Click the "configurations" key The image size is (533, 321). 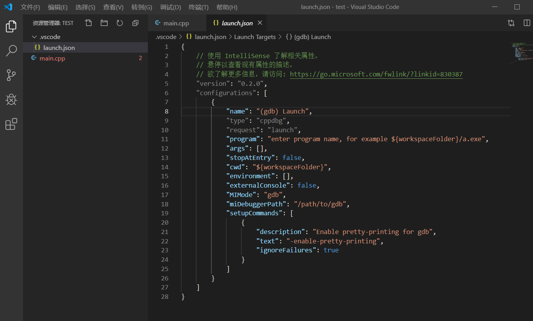tap(226, 93)
